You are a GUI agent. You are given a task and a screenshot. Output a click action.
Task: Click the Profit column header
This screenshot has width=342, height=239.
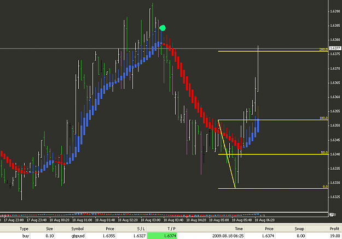[334, 229]
